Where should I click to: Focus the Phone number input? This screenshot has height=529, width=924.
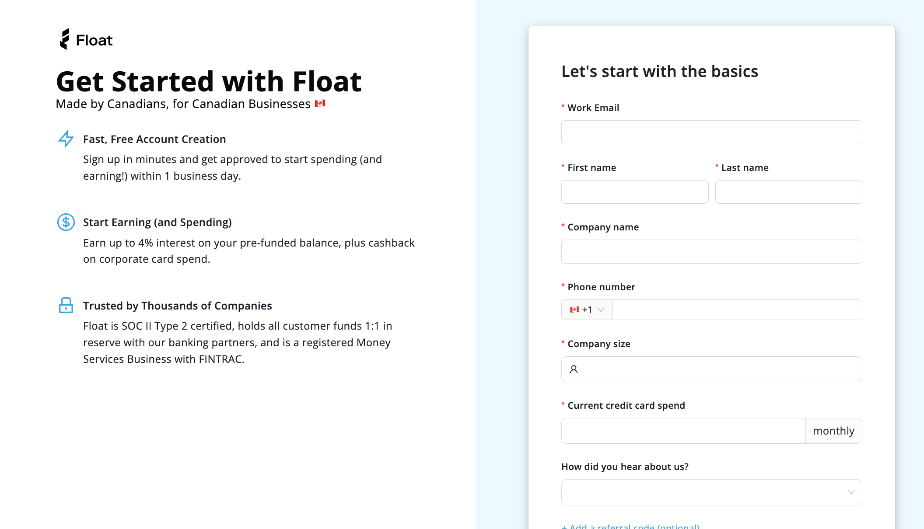coord(737,310)
